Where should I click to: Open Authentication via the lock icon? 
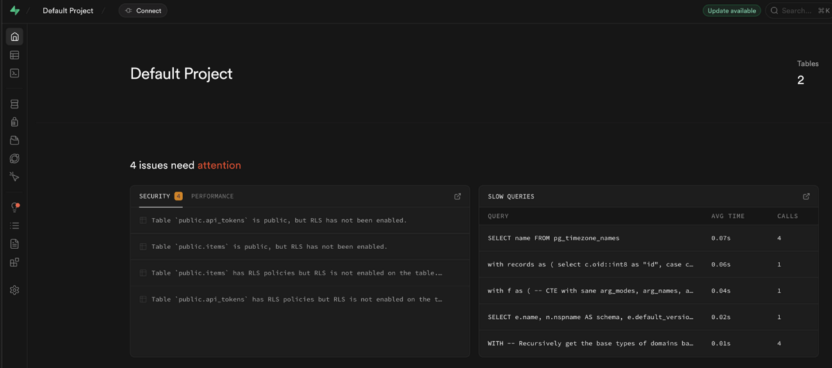(15, 122)
